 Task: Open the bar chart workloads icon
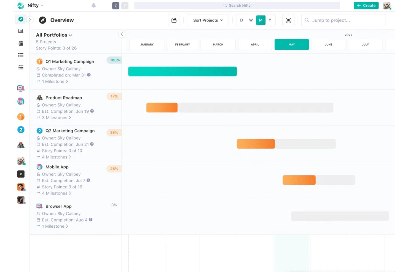[x=21, y=31]
